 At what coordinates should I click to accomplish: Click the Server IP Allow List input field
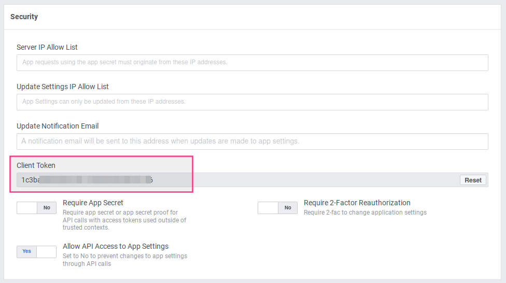[252, 62]
